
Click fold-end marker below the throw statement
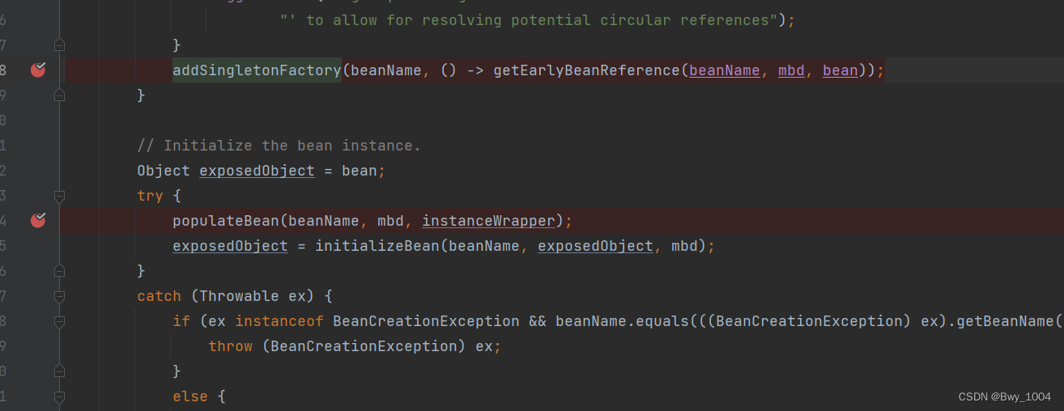(x=59, y=371)
